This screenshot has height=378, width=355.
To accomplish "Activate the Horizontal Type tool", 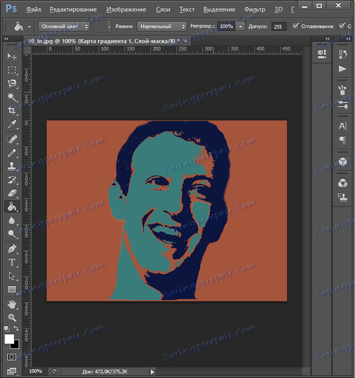I will point(12,262).
